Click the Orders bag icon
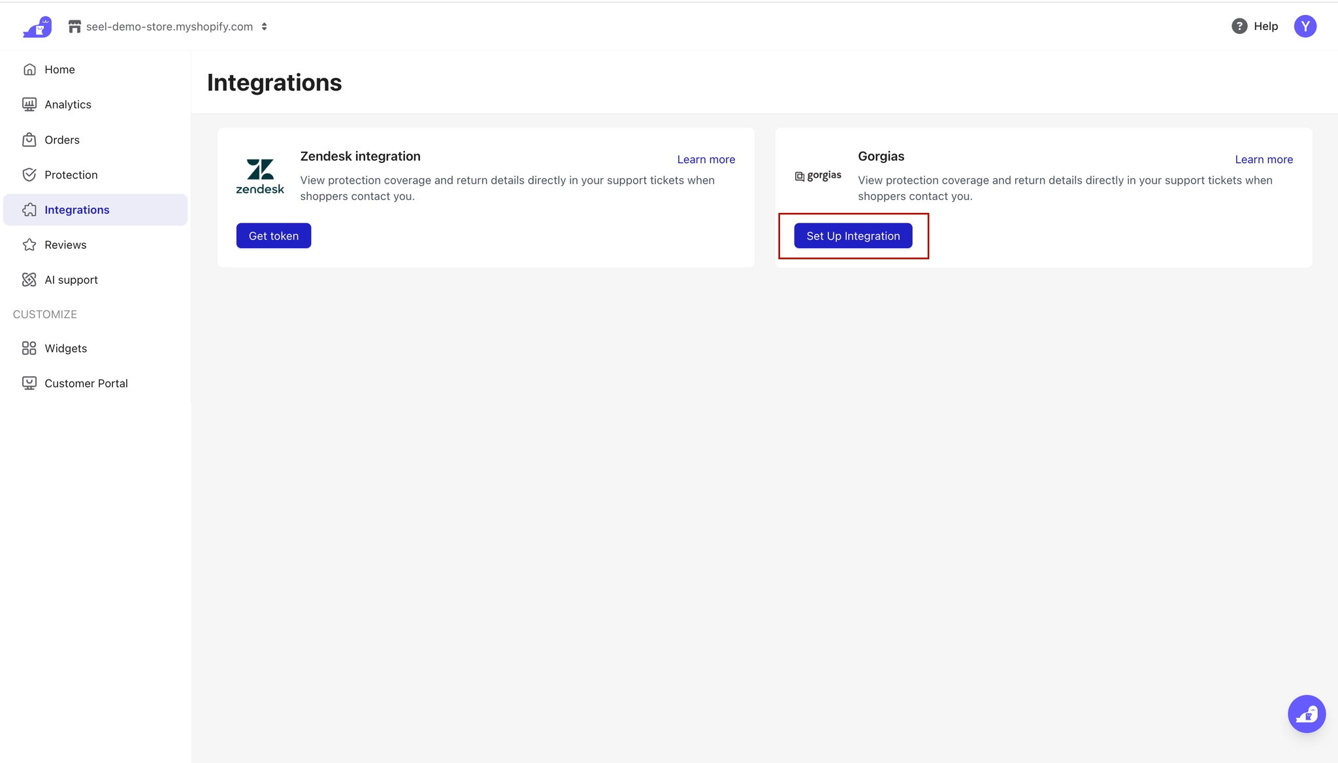The width and height of the screenshot is (1338, 763). (29, 140)
